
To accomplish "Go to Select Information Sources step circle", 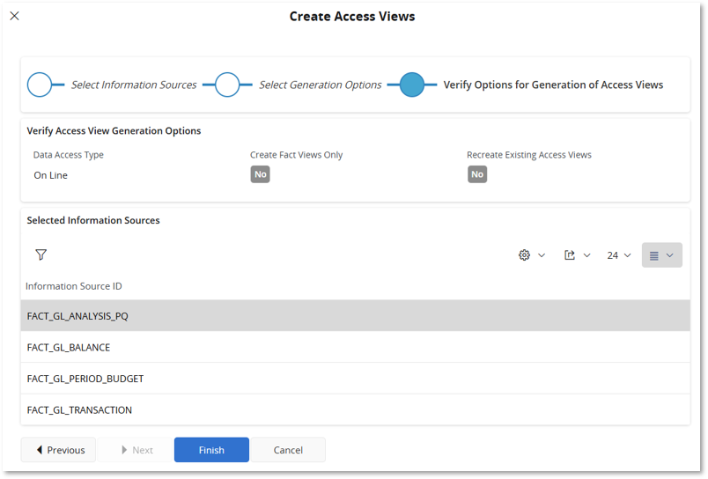I will point(40,85).
